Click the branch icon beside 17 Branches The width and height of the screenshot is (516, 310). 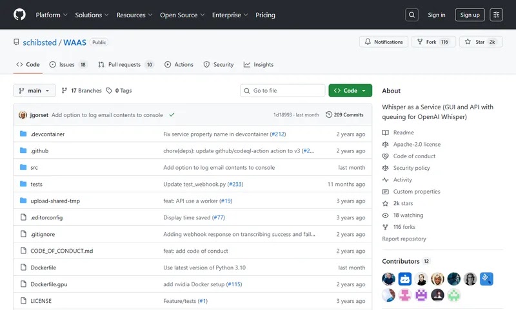pyautogui.click(x=64, y=91)
